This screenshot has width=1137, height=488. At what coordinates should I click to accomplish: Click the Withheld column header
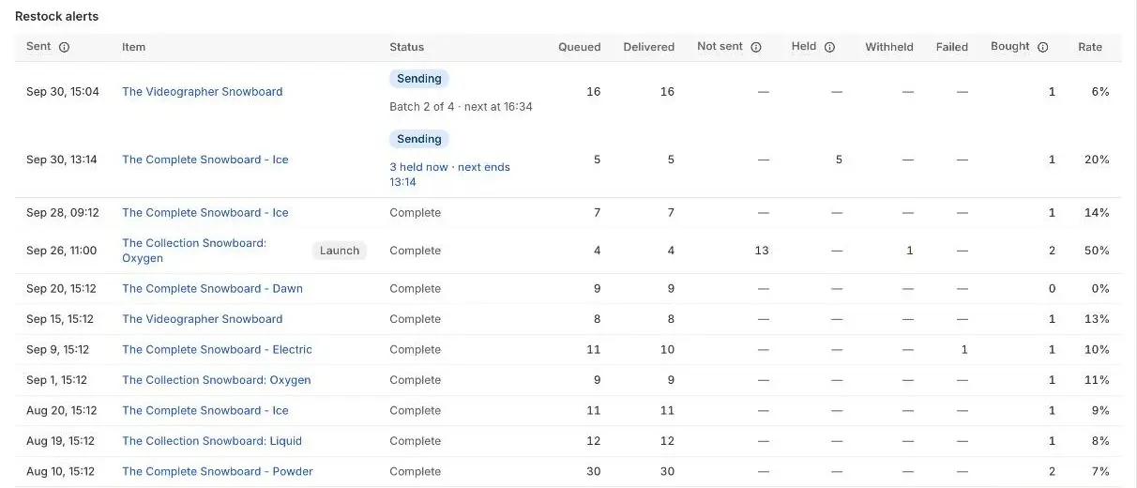889,47
